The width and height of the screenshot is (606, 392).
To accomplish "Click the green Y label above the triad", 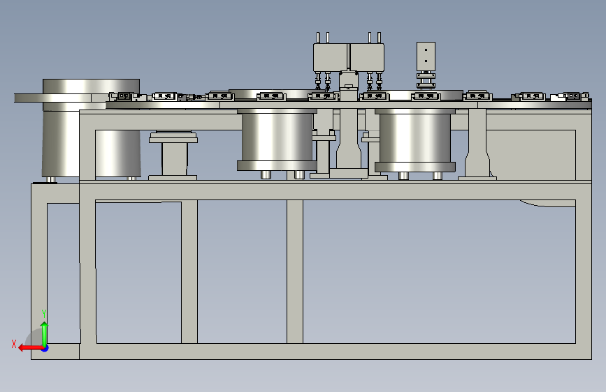I will (x=44, y=314).
